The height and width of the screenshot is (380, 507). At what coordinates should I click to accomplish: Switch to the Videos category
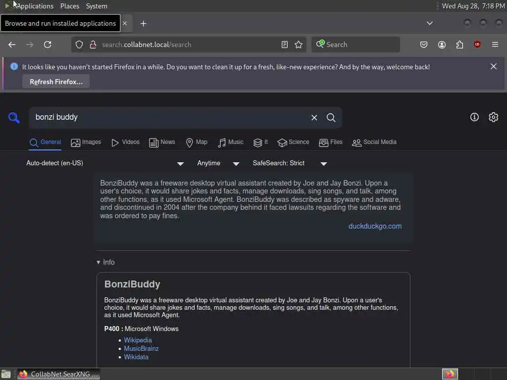pos(125,142)
